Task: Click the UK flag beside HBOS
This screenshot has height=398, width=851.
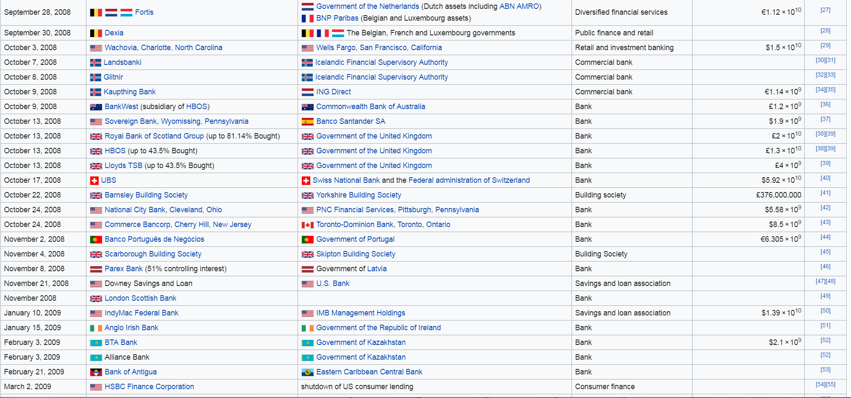Action: (96, 151)
